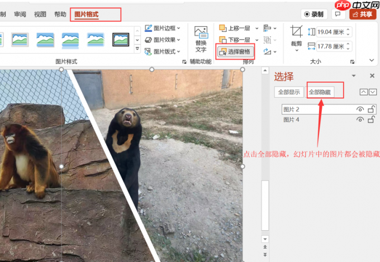Click the vertical scrollbar up arrow
The width and height of the screenshot is (380, 262).
point(265,70)
